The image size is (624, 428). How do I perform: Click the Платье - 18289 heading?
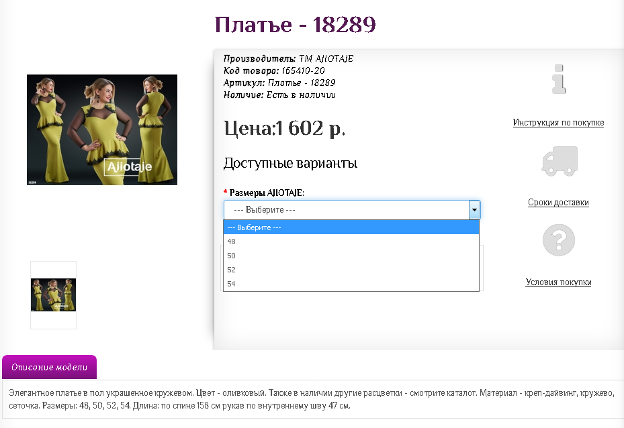tap(295, 25)
